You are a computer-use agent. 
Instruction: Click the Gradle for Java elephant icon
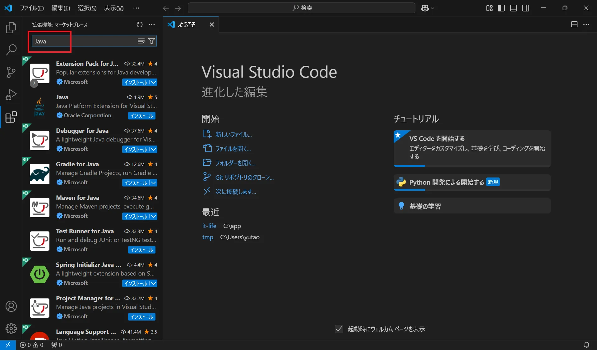[39, 174]
